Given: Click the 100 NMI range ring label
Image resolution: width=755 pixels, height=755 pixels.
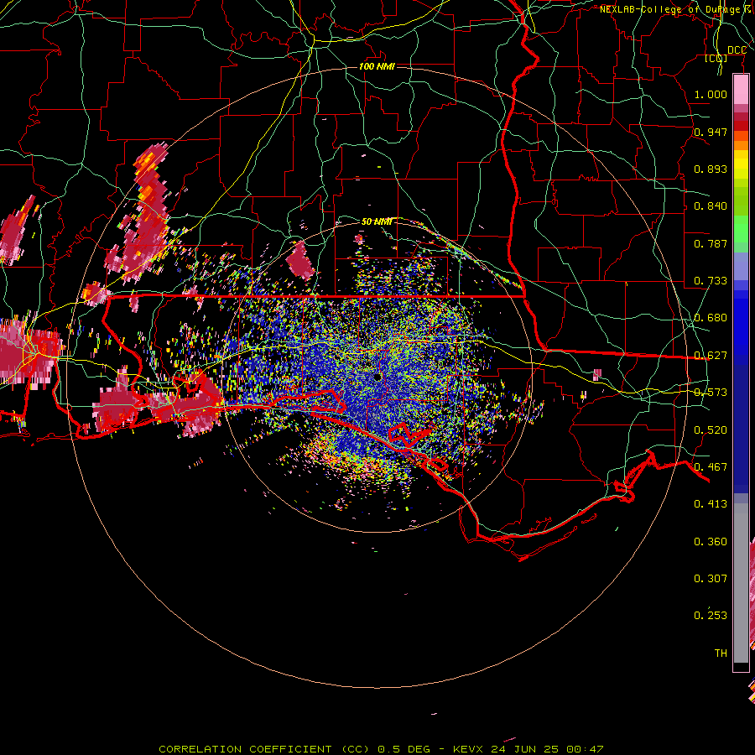Looking at the screenshot, I should [377, 66].
